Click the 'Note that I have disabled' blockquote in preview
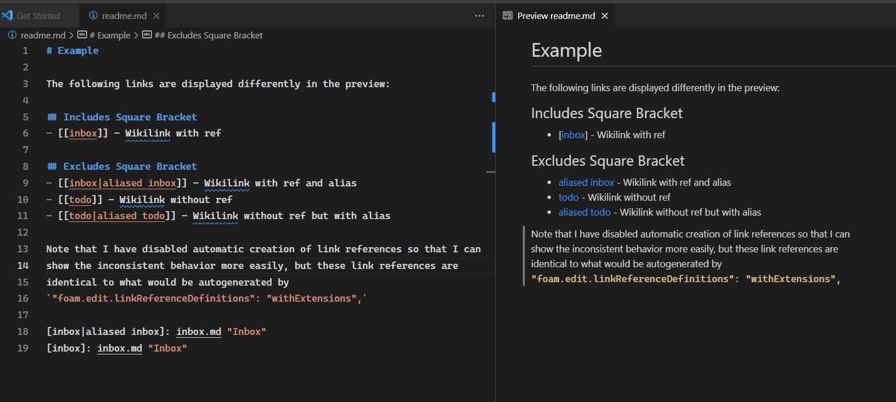The image size is (896, 402). click(691, 257)
